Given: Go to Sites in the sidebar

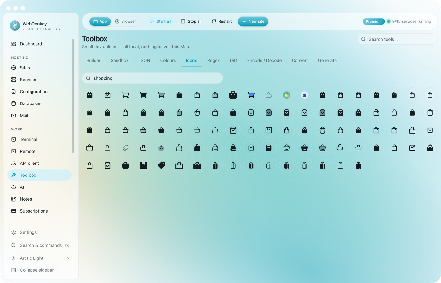Looking at the screenshot, I should 39,68.
